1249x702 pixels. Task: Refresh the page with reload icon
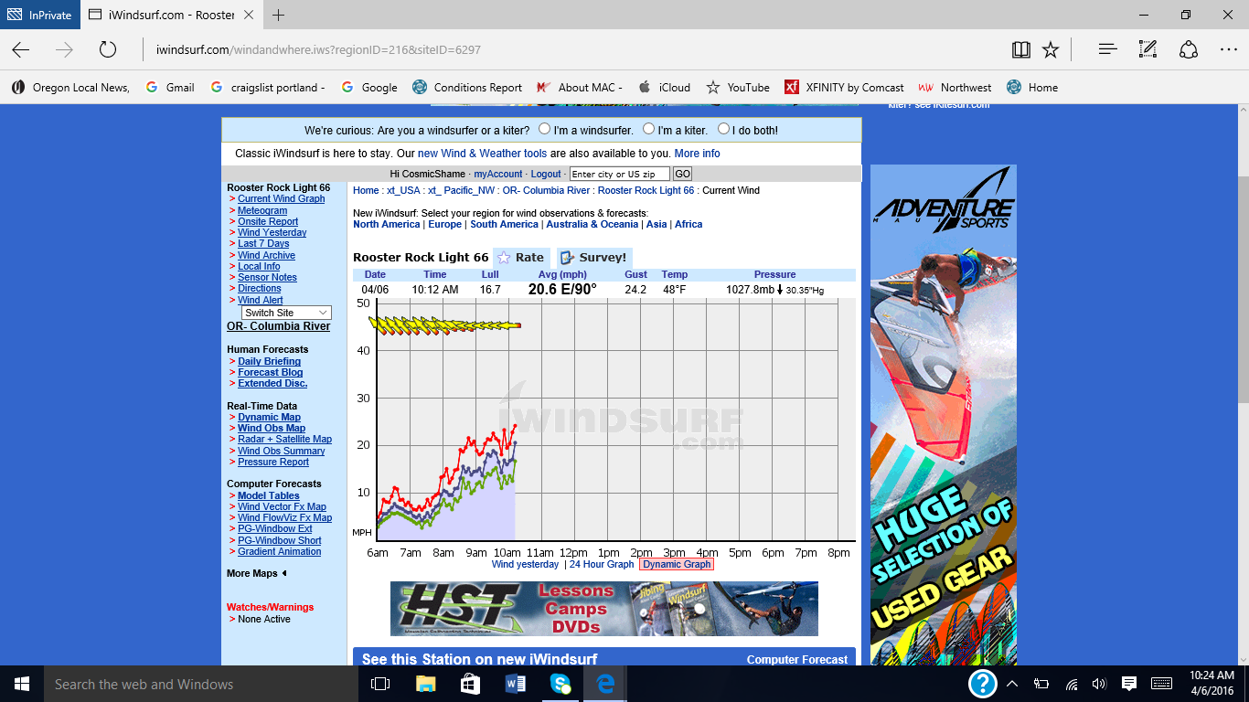tap(108, 49)
